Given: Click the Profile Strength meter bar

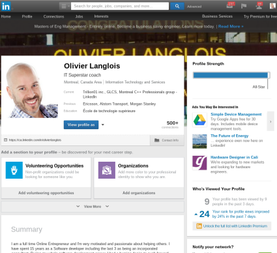Looking at the screenshot, I should 231,75.
